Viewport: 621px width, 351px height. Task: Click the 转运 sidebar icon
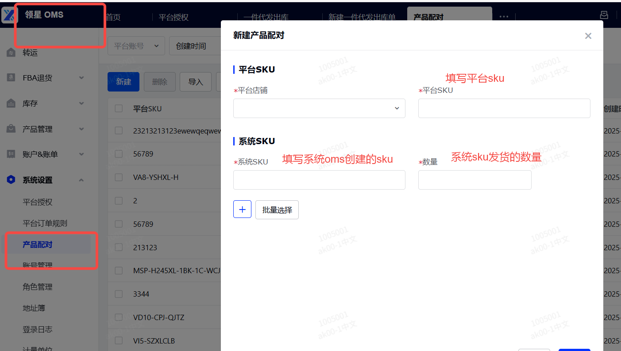(11, 53)
